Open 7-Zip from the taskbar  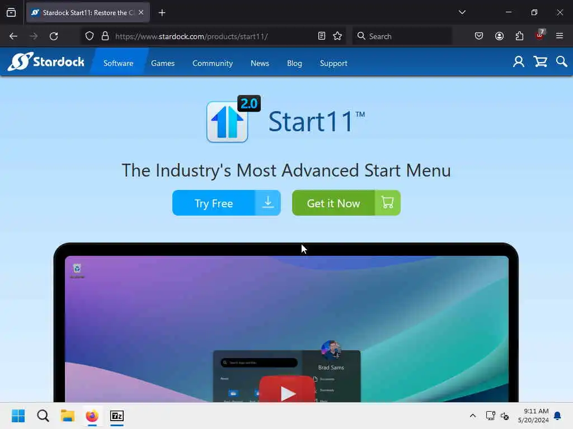(117, 416)
